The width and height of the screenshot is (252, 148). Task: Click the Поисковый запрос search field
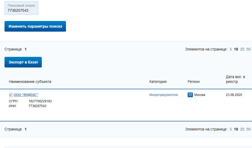pyautogui.click(x=21, y=8)
